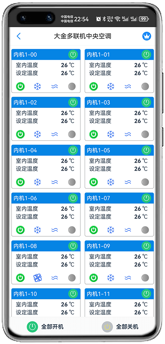Open the 内机1-00 unit title

tap(25, 54)
